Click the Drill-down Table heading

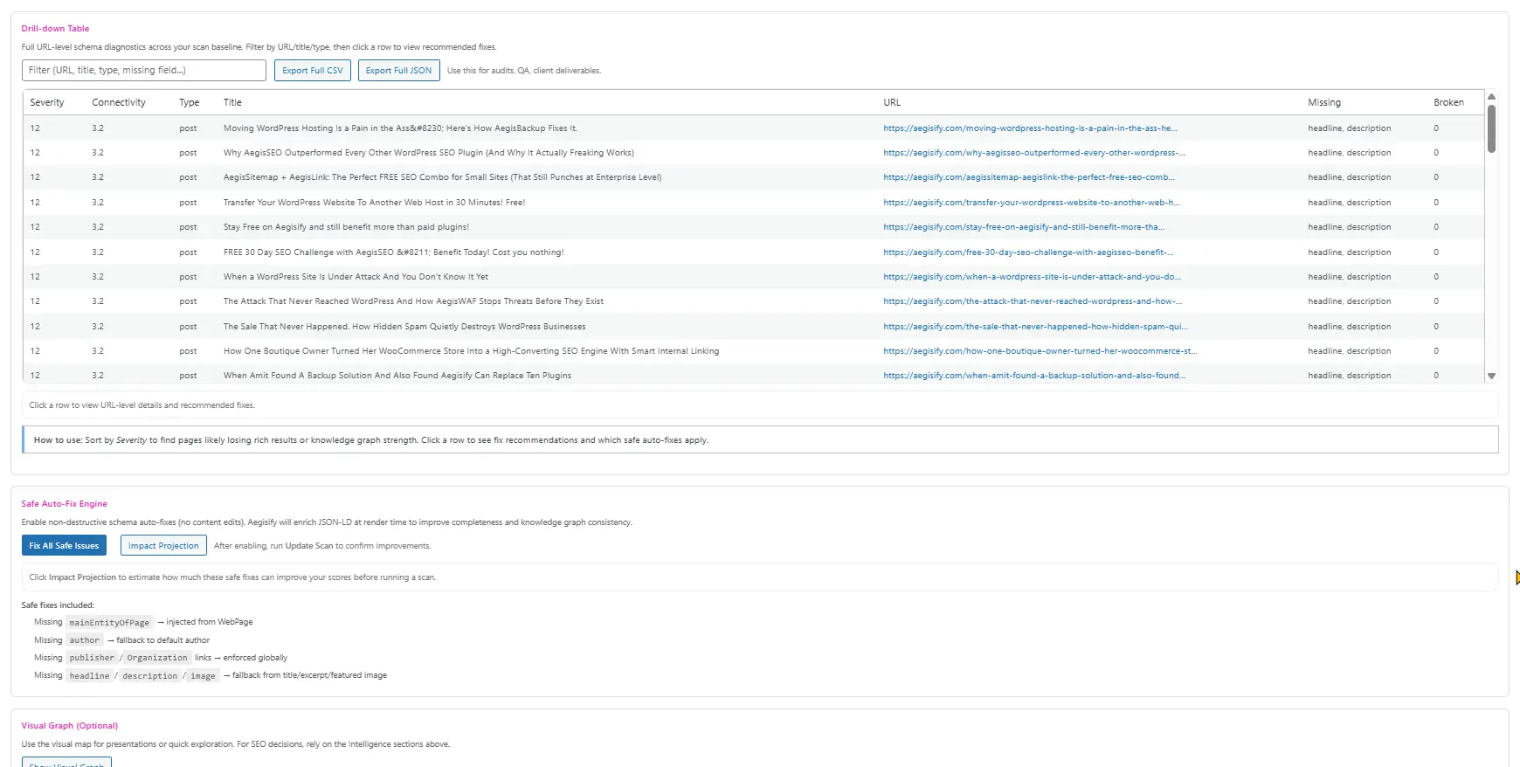click(55, 28)
